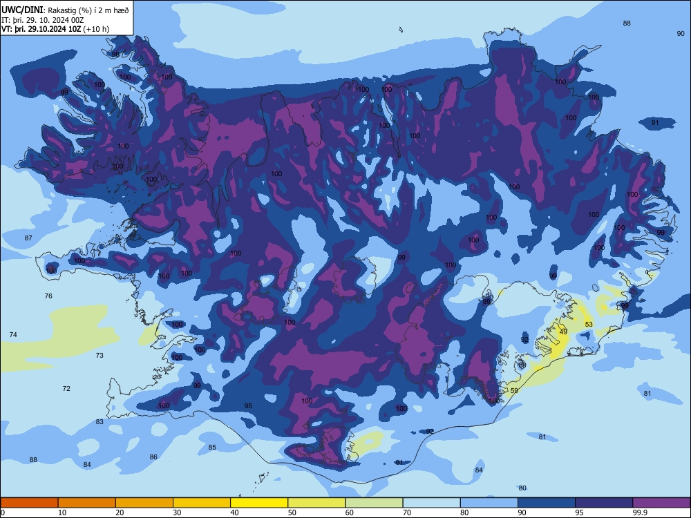Pick the legend tick label '40'
Image resolution: width=691 pixels, height=518 pixels.
coord(234,512)
